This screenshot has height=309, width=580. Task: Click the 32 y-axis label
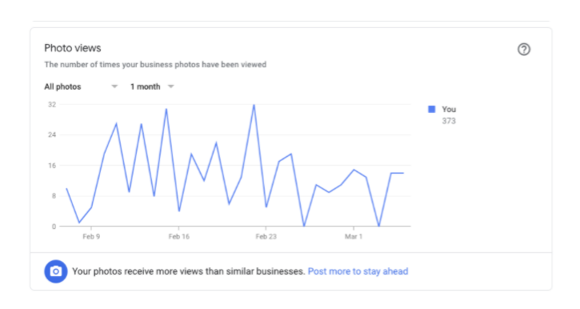(52, 105)
